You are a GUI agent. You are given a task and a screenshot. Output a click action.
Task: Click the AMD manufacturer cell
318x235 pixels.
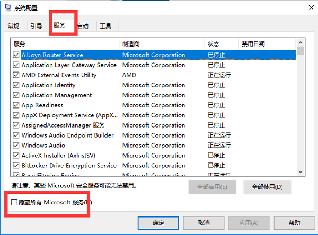click(x=129, y=75)
